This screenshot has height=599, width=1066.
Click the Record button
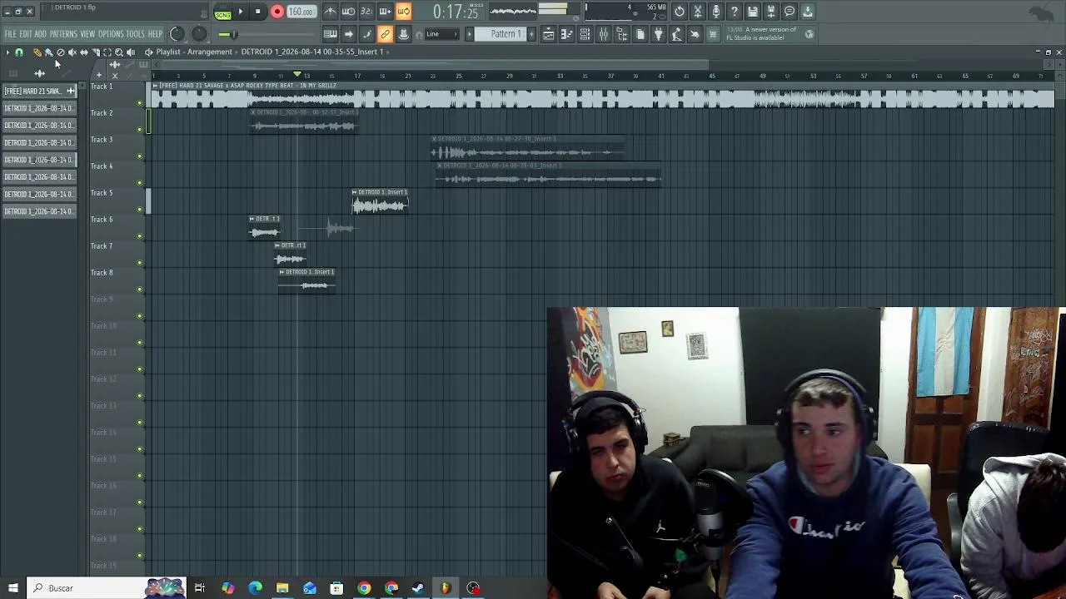click(x=276, y=12)
